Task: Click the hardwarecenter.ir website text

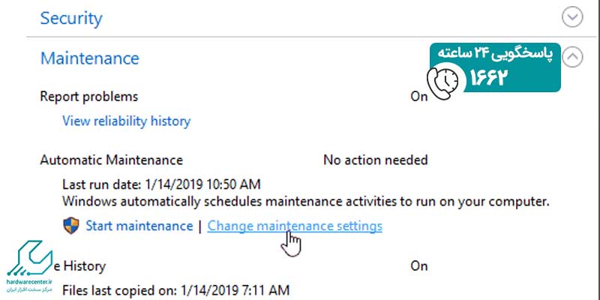Action: [x=29, y=281]
